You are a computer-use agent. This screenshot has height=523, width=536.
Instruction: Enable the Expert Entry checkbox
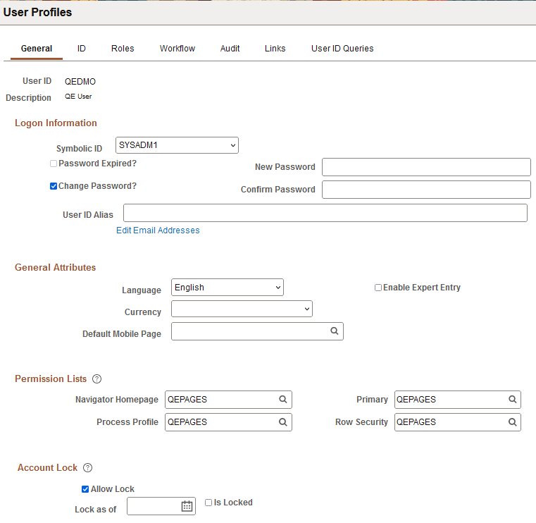(378, 288)
